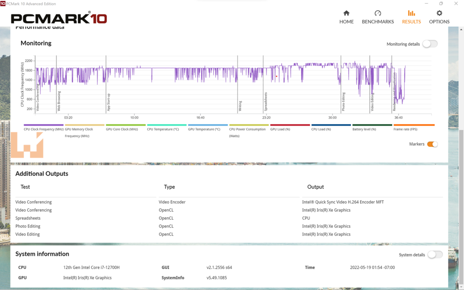
Task: Click the PCMark 10 title bar app icon
Action: tap(3, 4)
